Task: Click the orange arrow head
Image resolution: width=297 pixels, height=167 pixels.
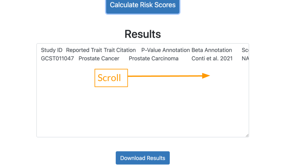Action: [x=206, y=76]
